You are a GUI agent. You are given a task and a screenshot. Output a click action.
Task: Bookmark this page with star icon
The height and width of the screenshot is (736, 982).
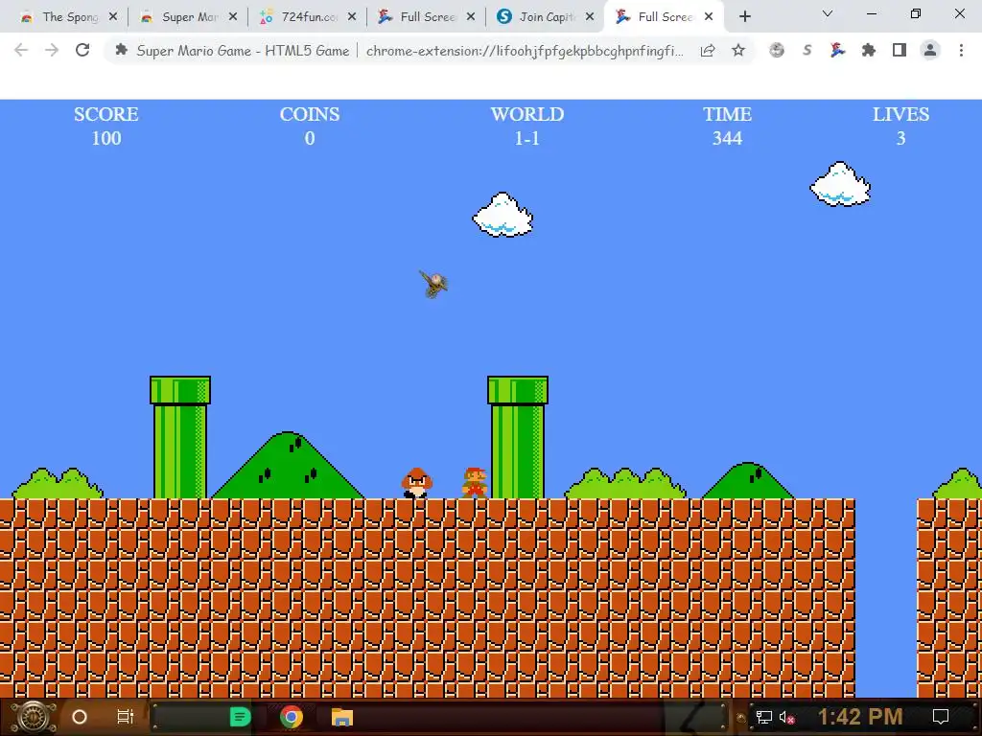point(738,50)
